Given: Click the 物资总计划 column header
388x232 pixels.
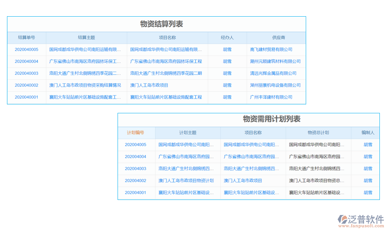Looking at the screenshot, I should [318, 133].
